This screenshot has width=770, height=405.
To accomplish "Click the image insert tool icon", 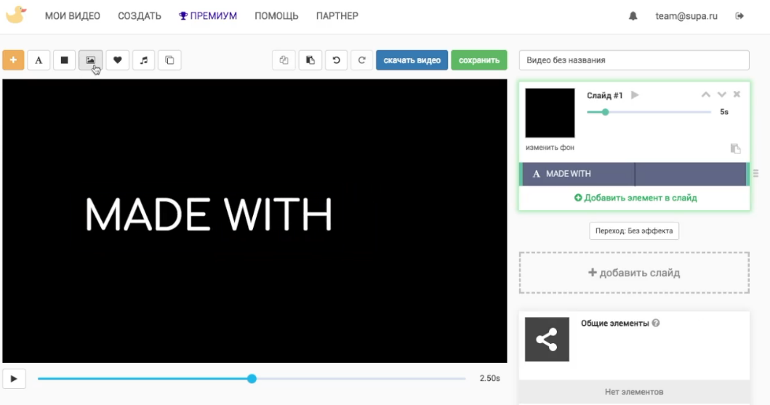I will pyautogui.click(x=90, y=60).
